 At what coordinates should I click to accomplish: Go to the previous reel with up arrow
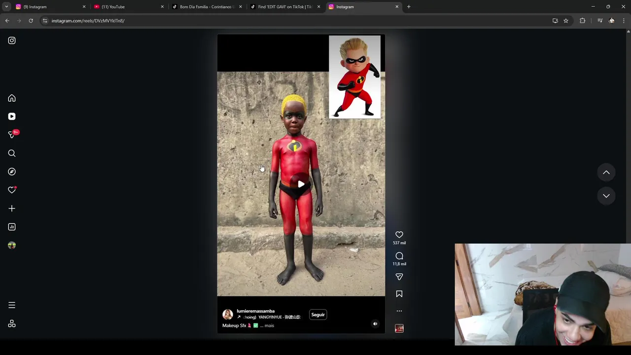[x=606, y=173]
